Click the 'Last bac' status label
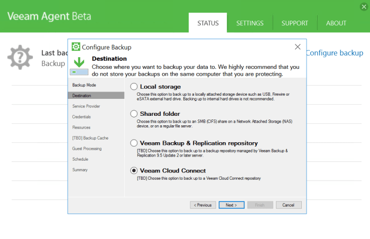Image resolution: width=370 pixels, height=239 pixels. [x=54, y=53]
